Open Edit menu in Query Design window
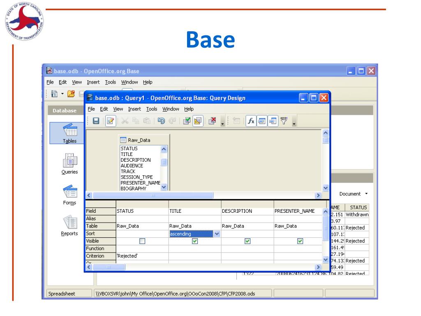Viewport: 421px width, 316px height. tap(104, 109)
